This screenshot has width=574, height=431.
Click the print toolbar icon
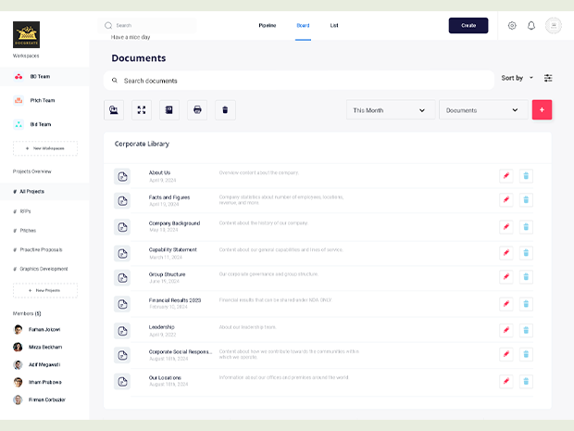click(197, 110)
